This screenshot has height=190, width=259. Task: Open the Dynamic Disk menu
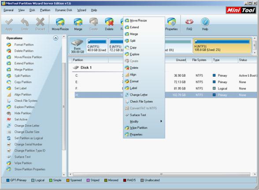(63, 10)
